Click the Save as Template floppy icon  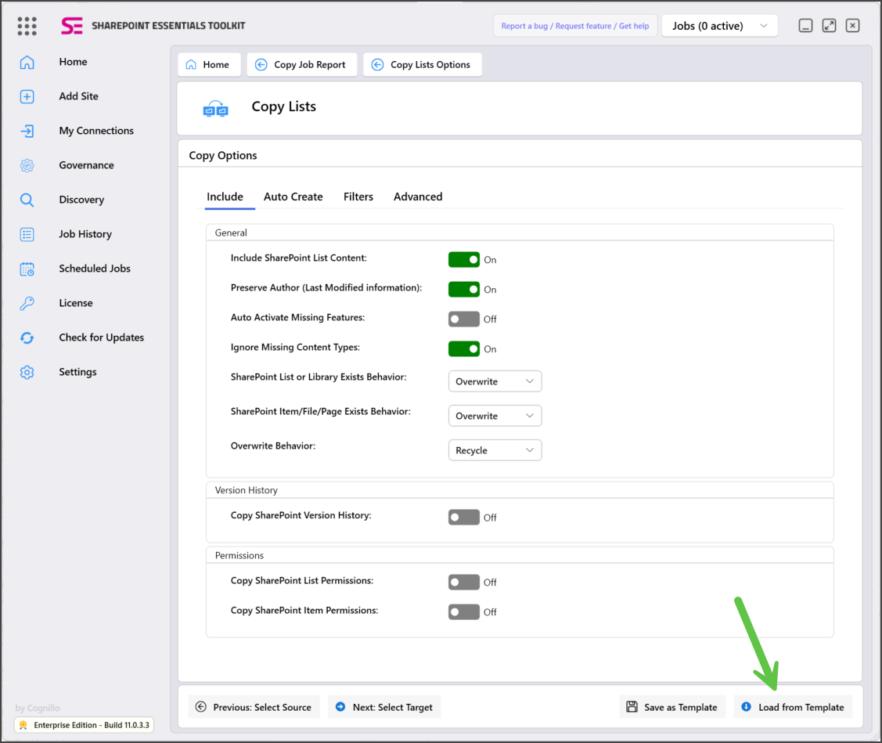[x=632, y=707]
